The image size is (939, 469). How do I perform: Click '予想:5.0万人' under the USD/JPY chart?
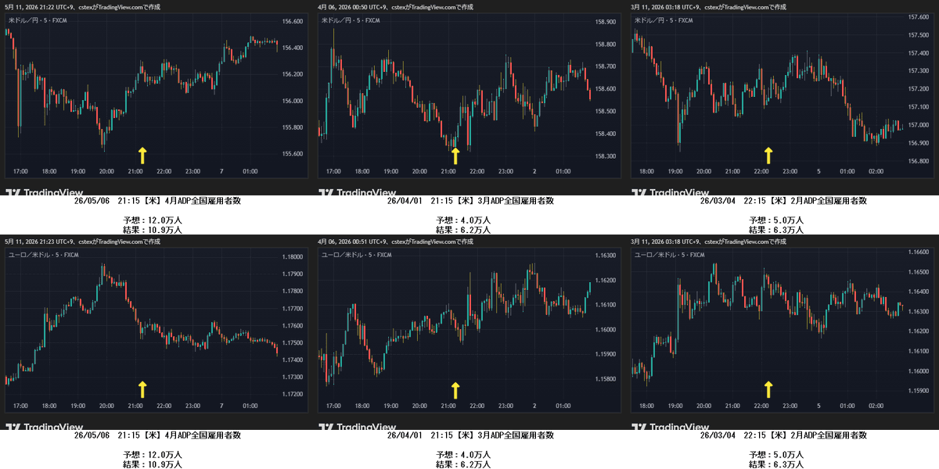pos(776,220)
